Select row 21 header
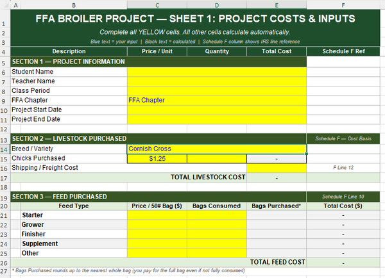Image resolution: width=385 pixels, height=278 pixels. 5,215
